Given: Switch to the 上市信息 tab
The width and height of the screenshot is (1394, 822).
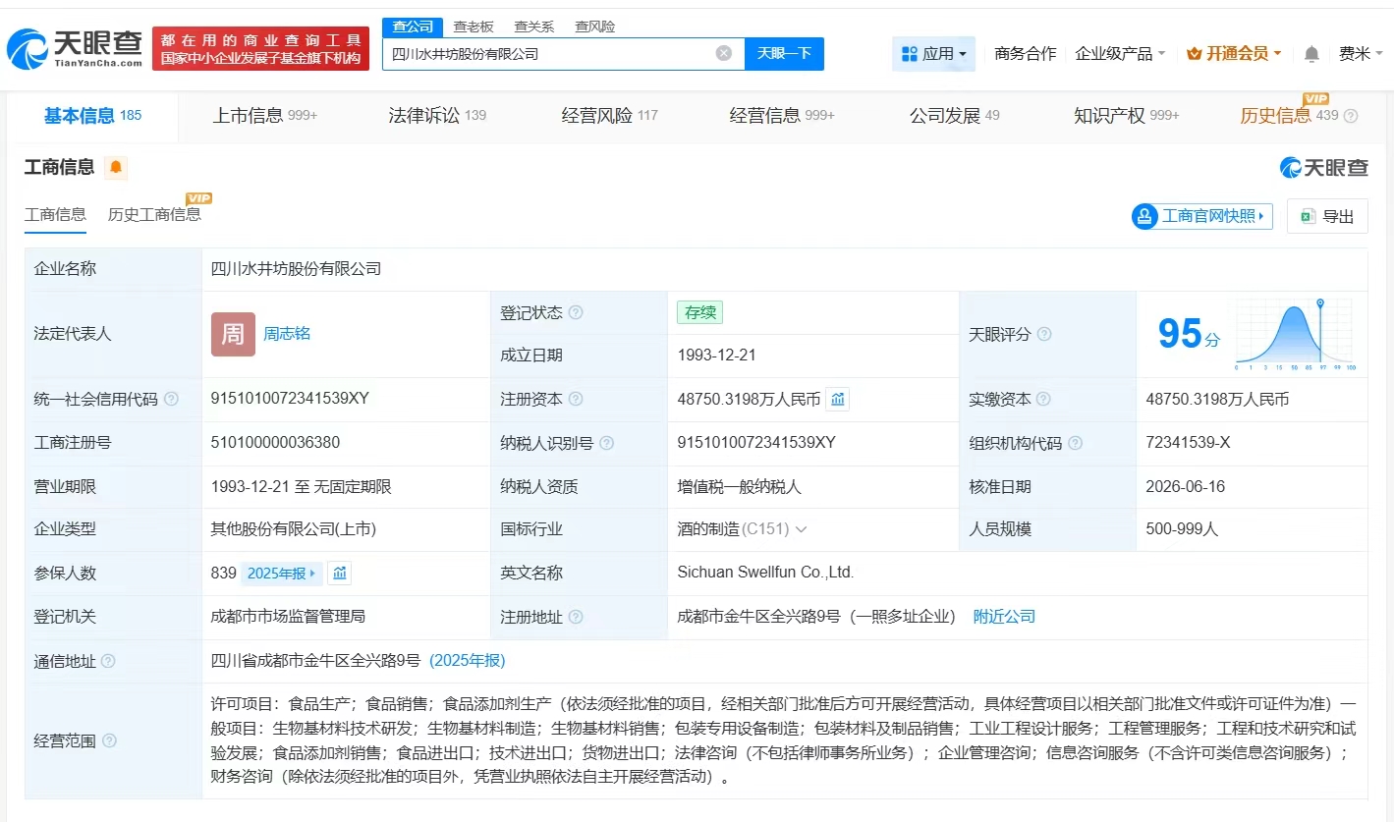Looking at the screenshot, I should [265, 116].
